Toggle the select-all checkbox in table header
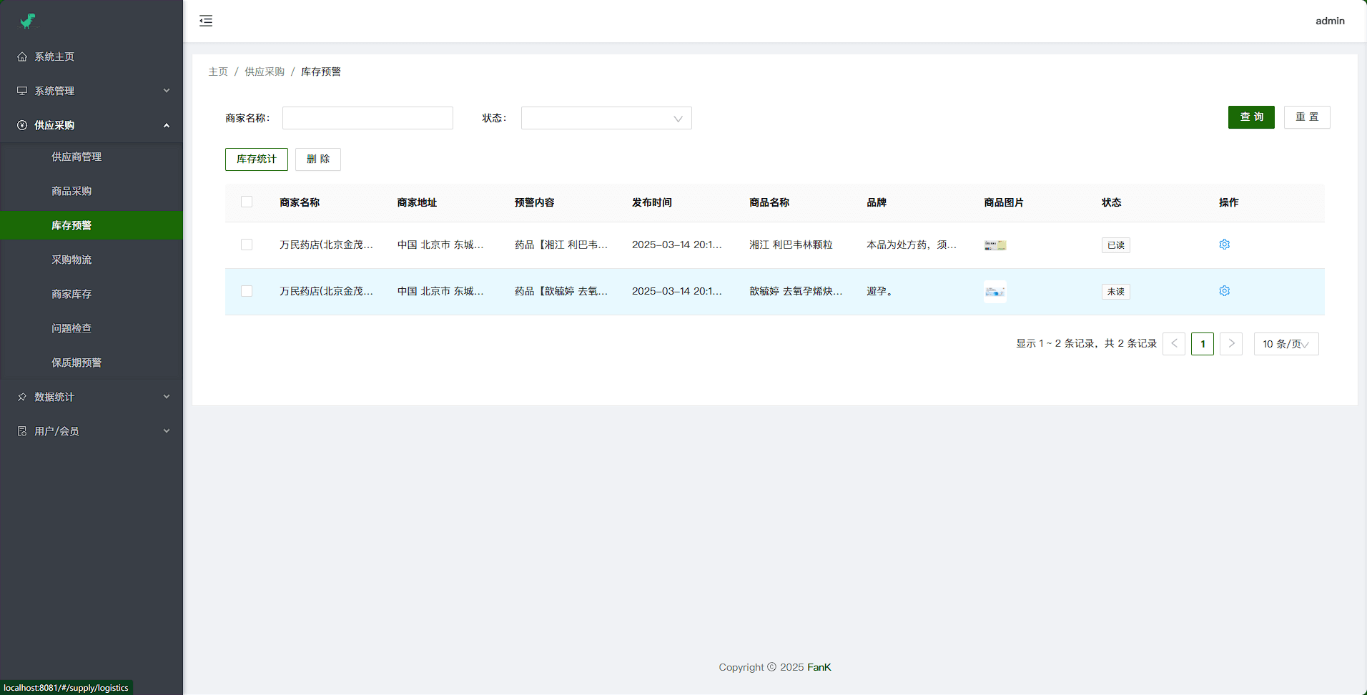The height and width of the screenshot is (695, 1367). 247,202
